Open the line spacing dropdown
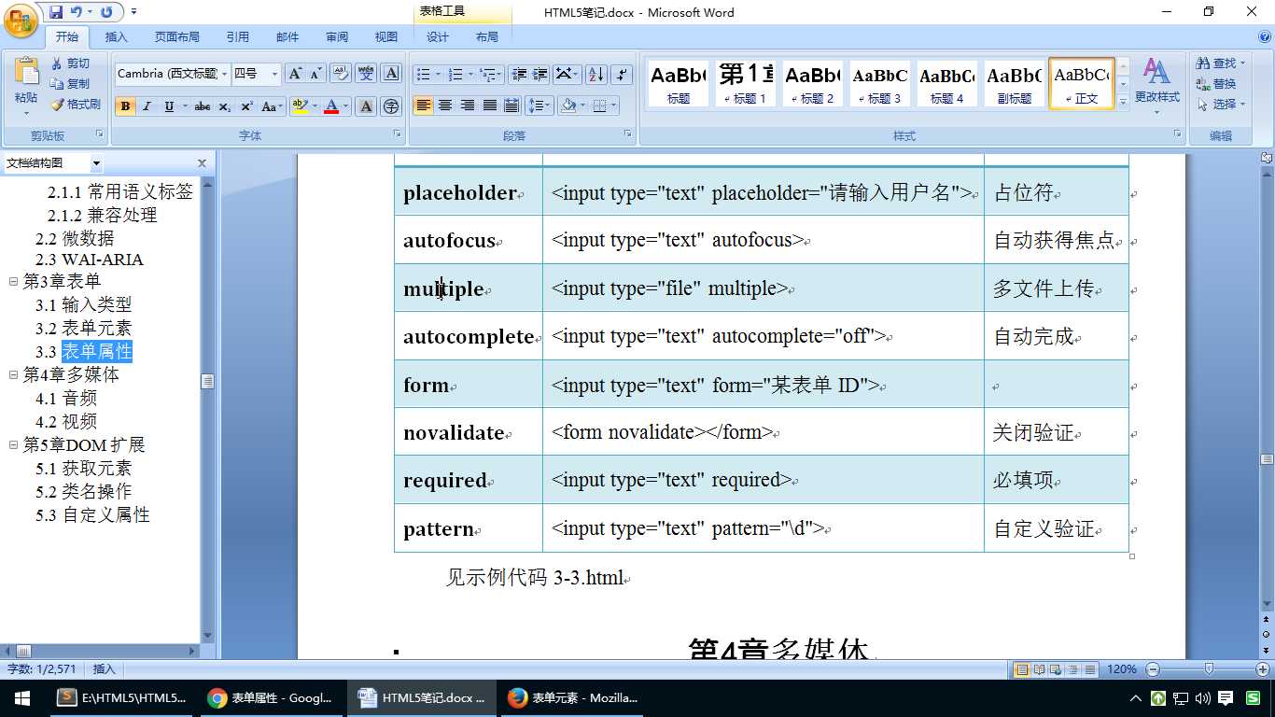 [x=539, y=105]
